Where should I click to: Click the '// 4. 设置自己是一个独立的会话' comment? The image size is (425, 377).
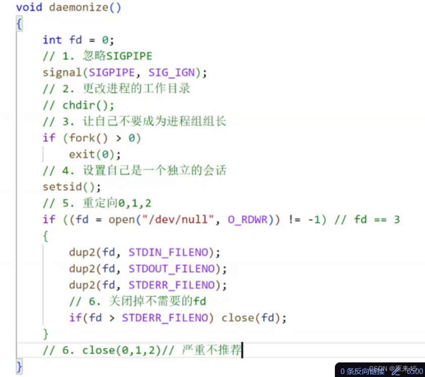134,171
